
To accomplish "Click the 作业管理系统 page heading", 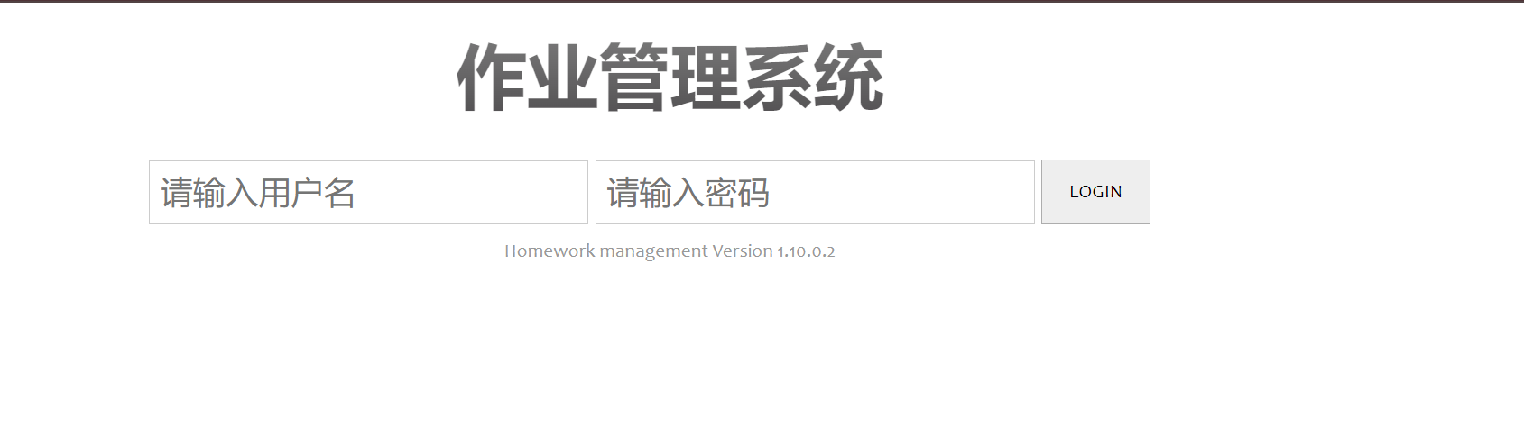I will click(670, 79).
